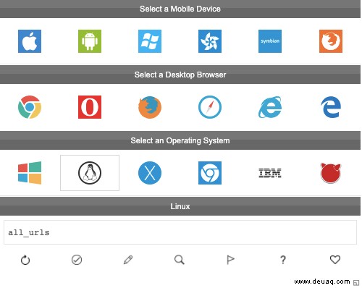362x288 pixels.
Task: Select the Apple iOS mobile device icon
Action: tap(30, 41)
